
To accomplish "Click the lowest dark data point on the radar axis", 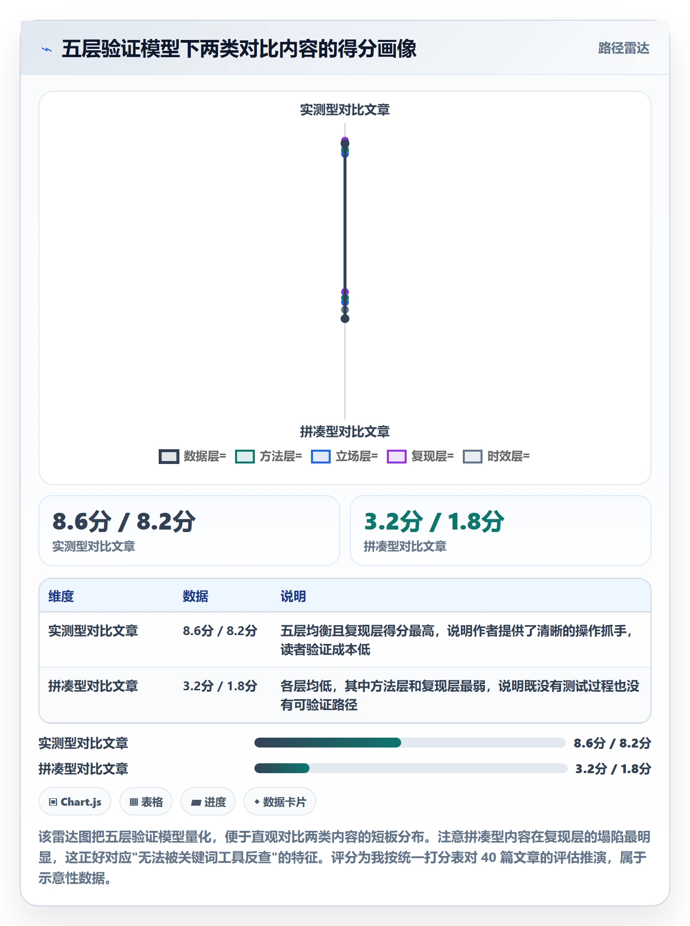I will (345, 319).
